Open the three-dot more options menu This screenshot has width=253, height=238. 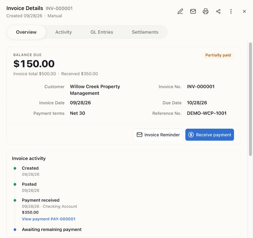pyautogui.click(x=231, y=11)
